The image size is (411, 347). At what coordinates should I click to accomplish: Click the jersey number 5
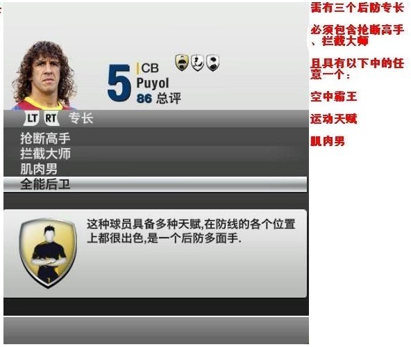119,83
